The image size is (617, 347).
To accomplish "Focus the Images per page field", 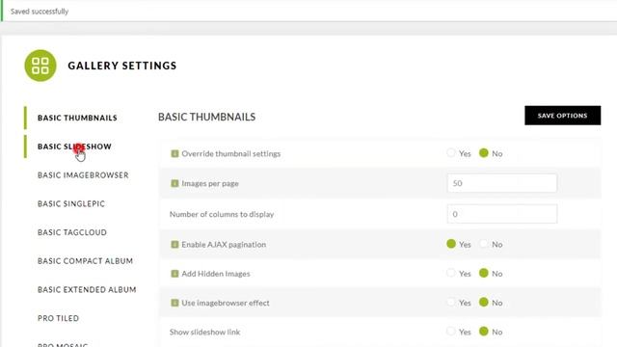I will [x=501, y=183].
